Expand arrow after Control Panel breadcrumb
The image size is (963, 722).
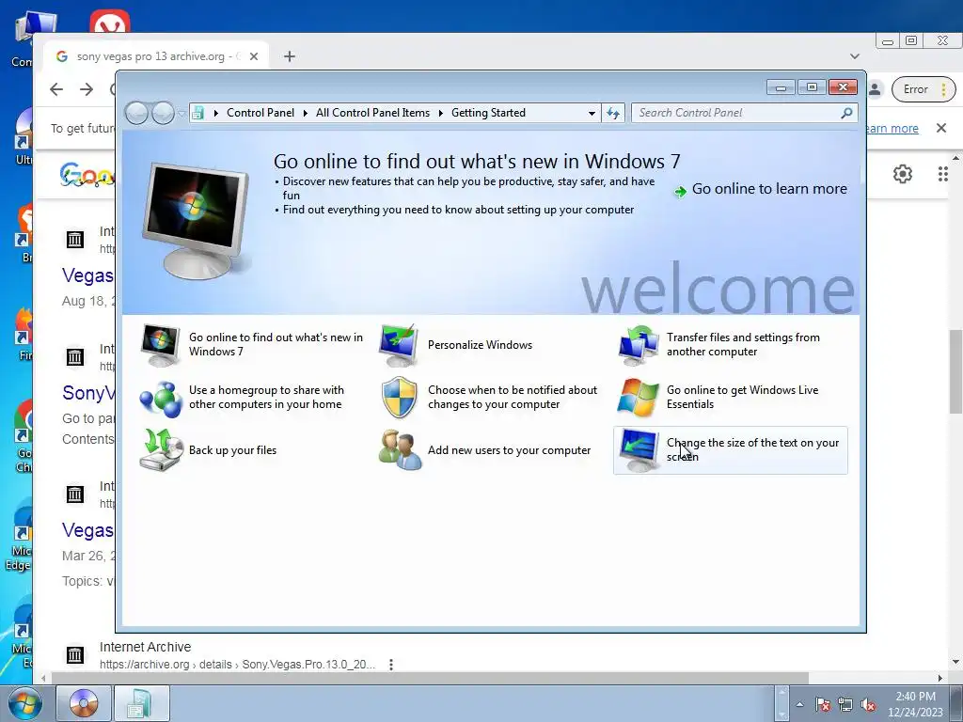coord(306,113)
